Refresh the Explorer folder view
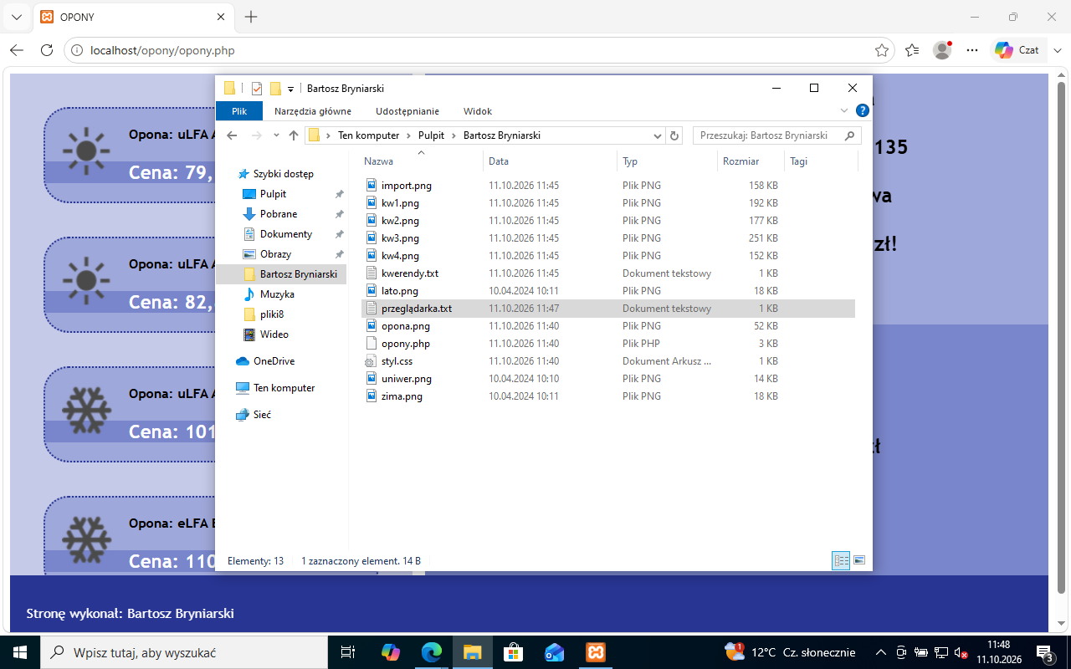This screenshot has width=1071, height=669. coord(675,135)
